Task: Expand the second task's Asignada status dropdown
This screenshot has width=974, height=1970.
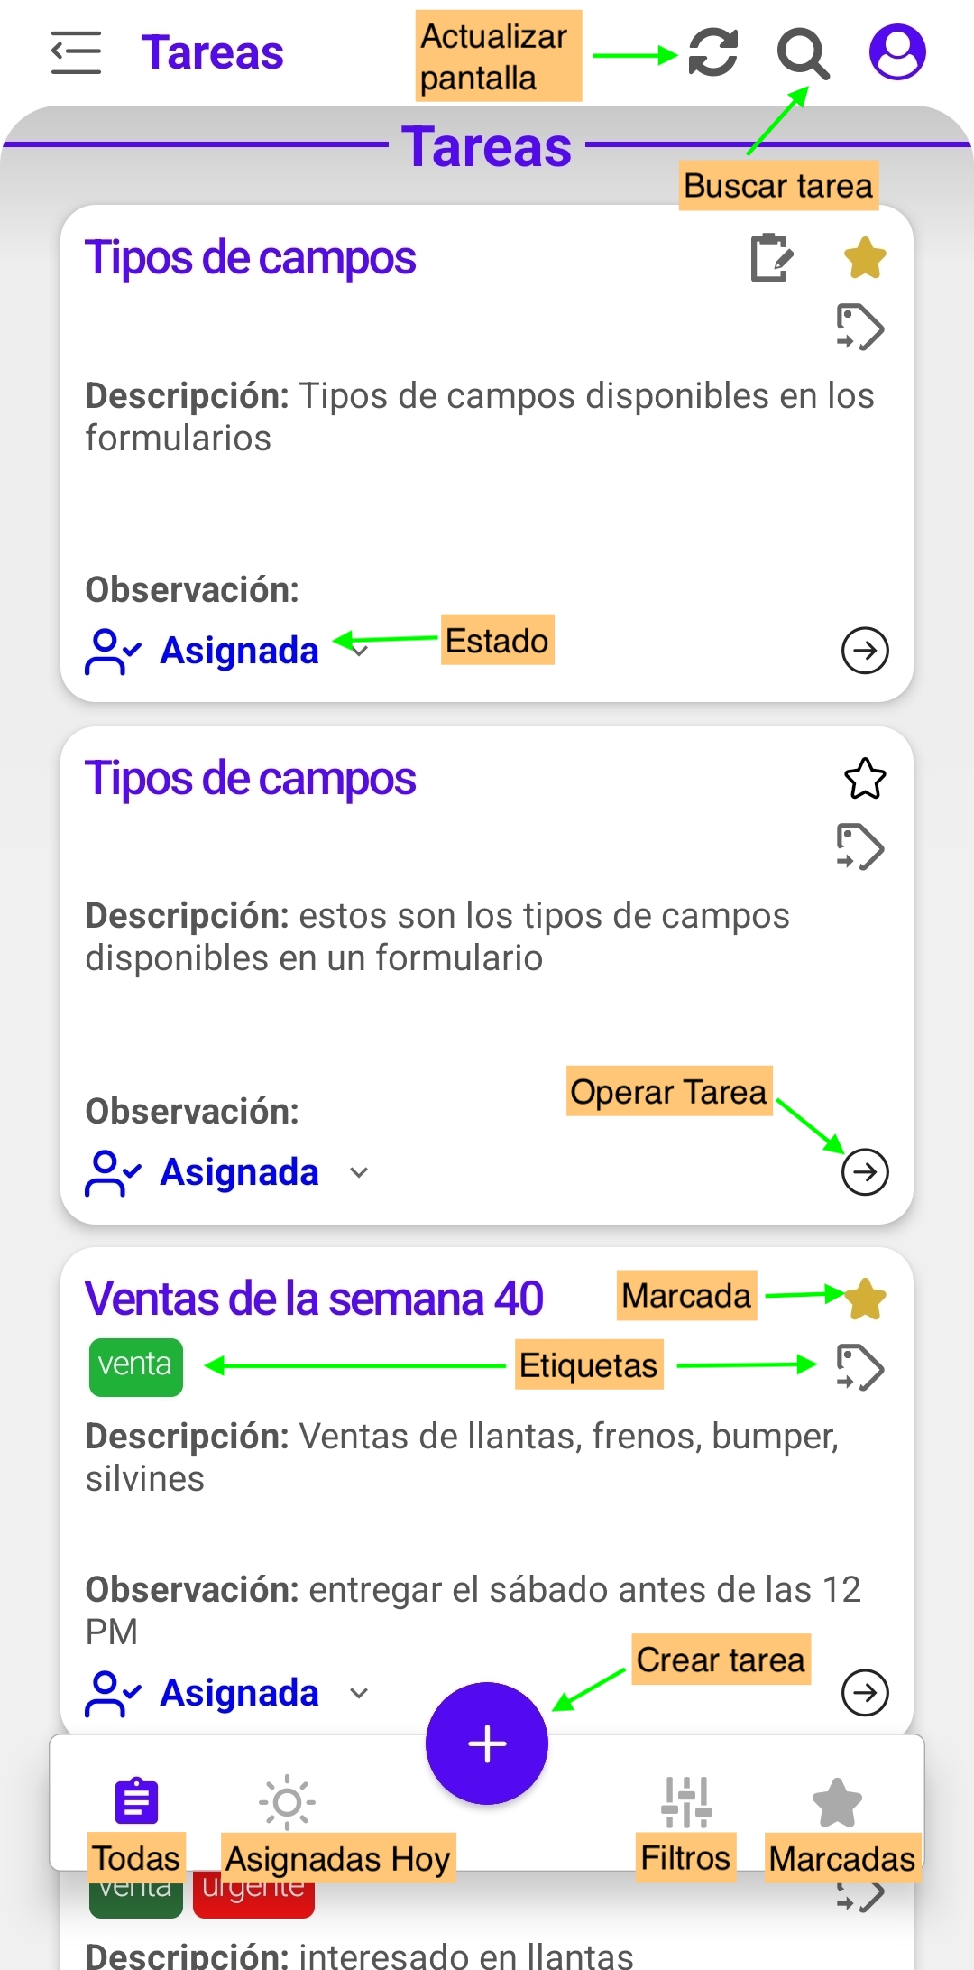Action: [359, 1172]
